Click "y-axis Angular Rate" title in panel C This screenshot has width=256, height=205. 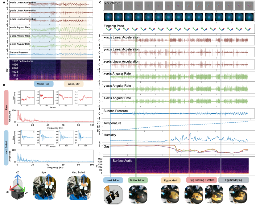pos(117,86)
